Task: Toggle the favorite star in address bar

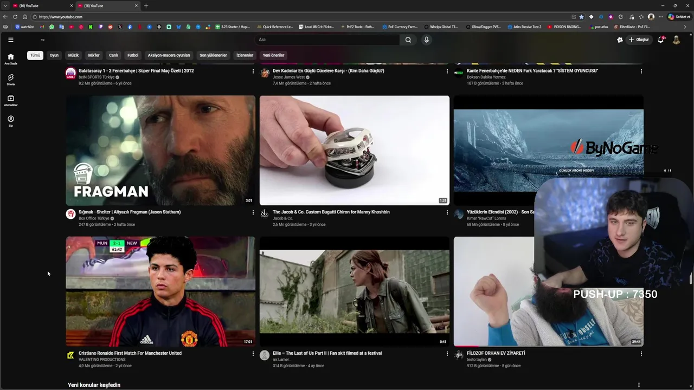Action: pyautogui.click(x=581, y=17)
